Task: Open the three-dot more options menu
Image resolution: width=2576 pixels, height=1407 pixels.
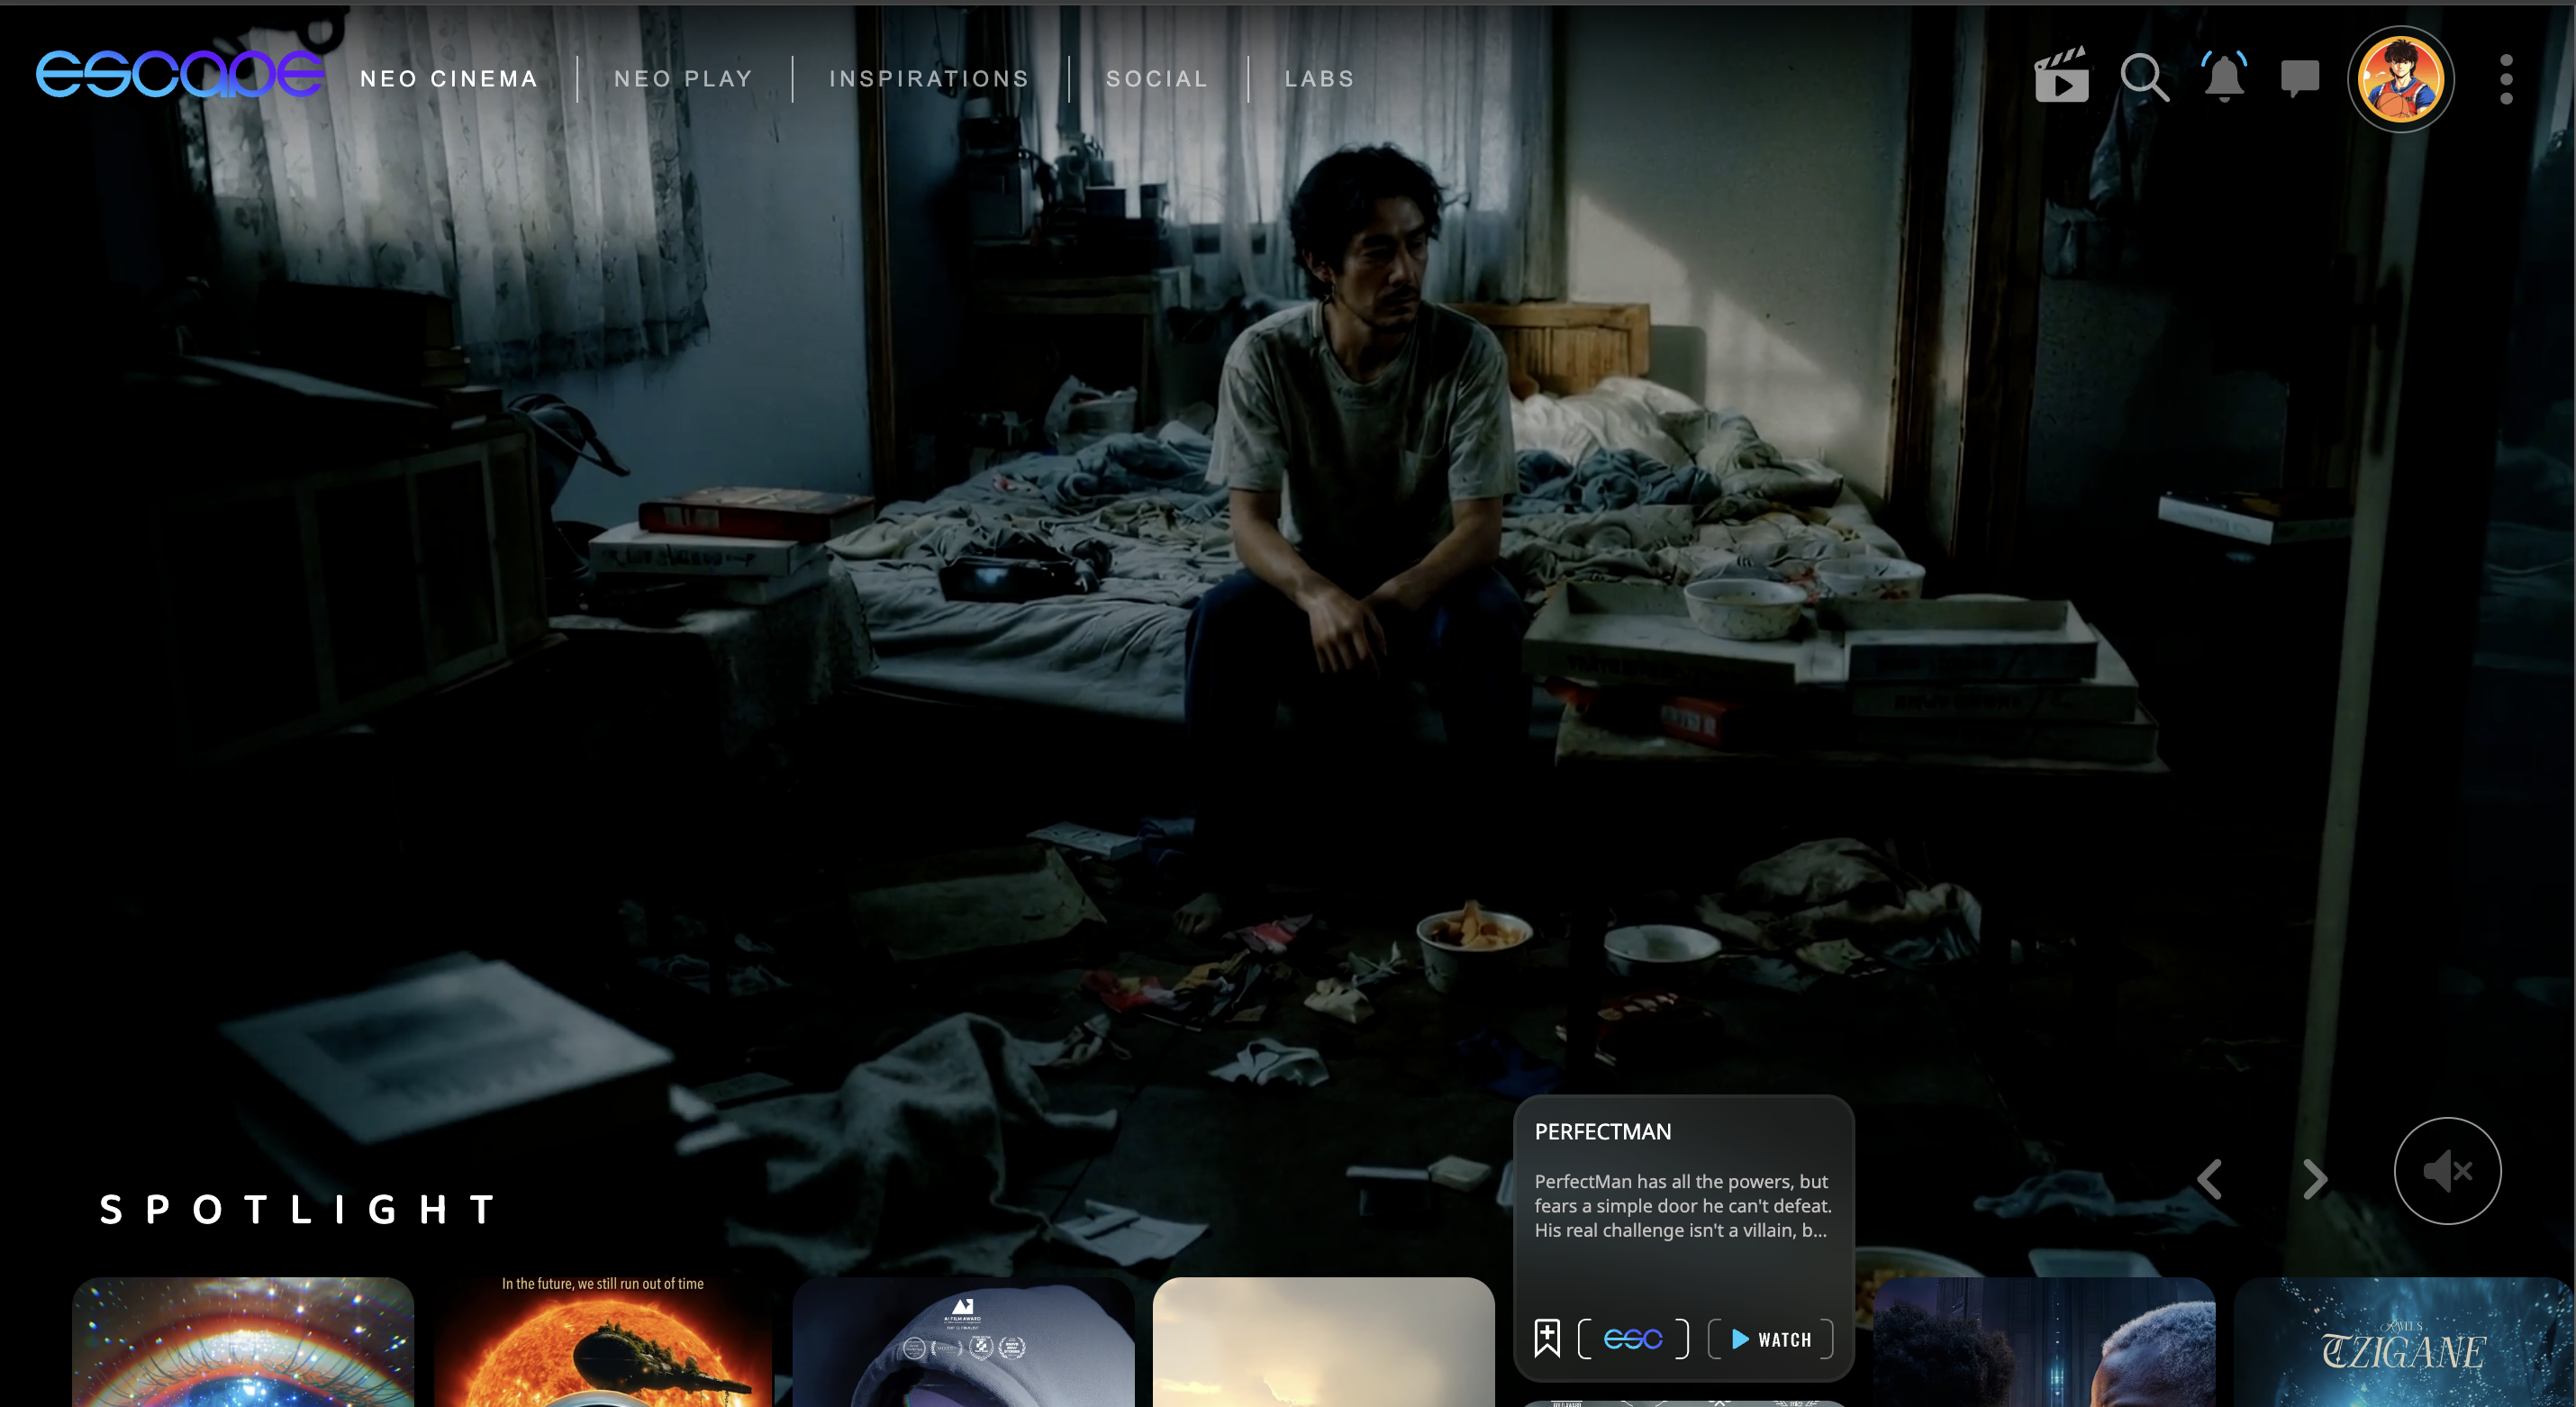Action: click(x=2505, y=79)
